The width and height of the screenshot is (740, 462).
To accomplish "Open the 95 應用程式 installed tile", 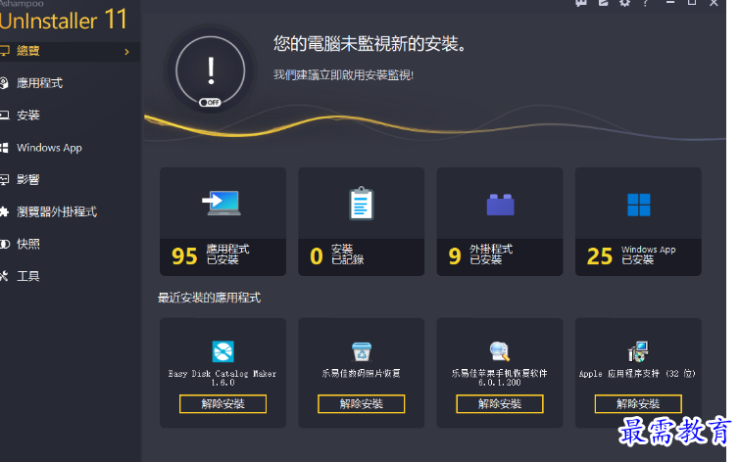I will click(222, 222).
